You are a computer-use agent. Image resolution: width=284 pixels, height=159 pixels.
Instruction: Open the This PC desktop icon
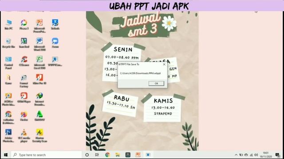(8, 24)
